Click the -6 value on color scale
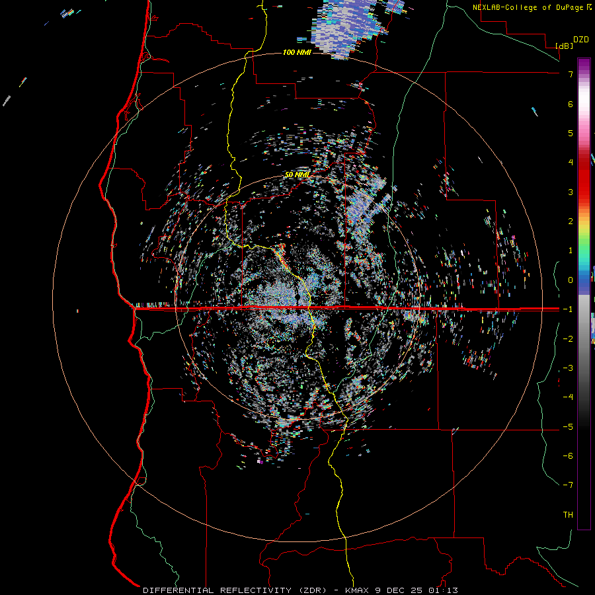This screenshot has width=595, height=595. coord(568,456)
